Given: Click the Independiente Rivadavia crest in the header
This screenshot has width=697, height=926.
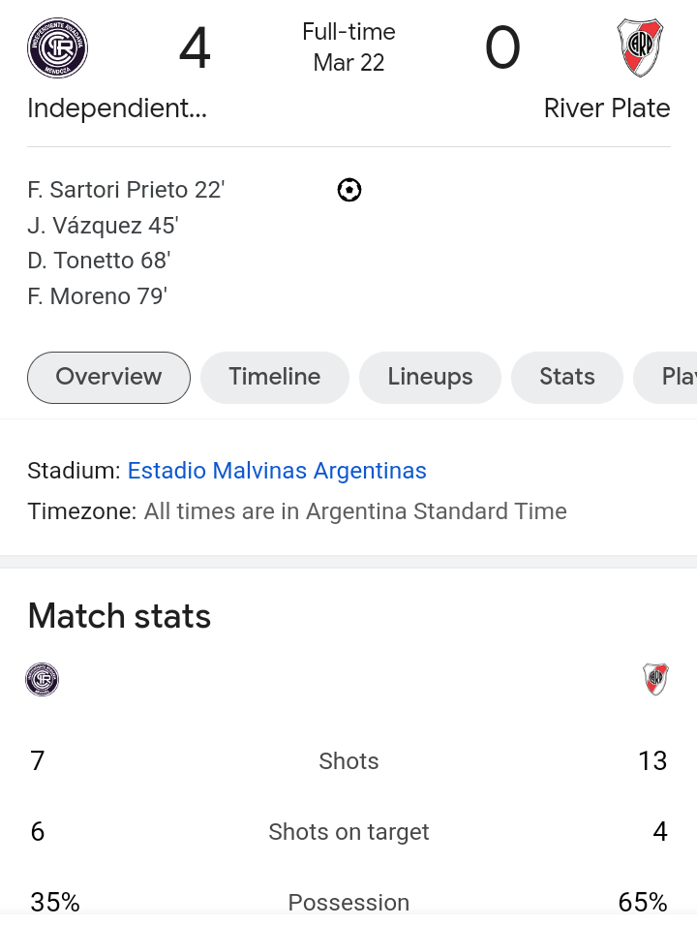Looking at the screenshot, I should [57, 47].
